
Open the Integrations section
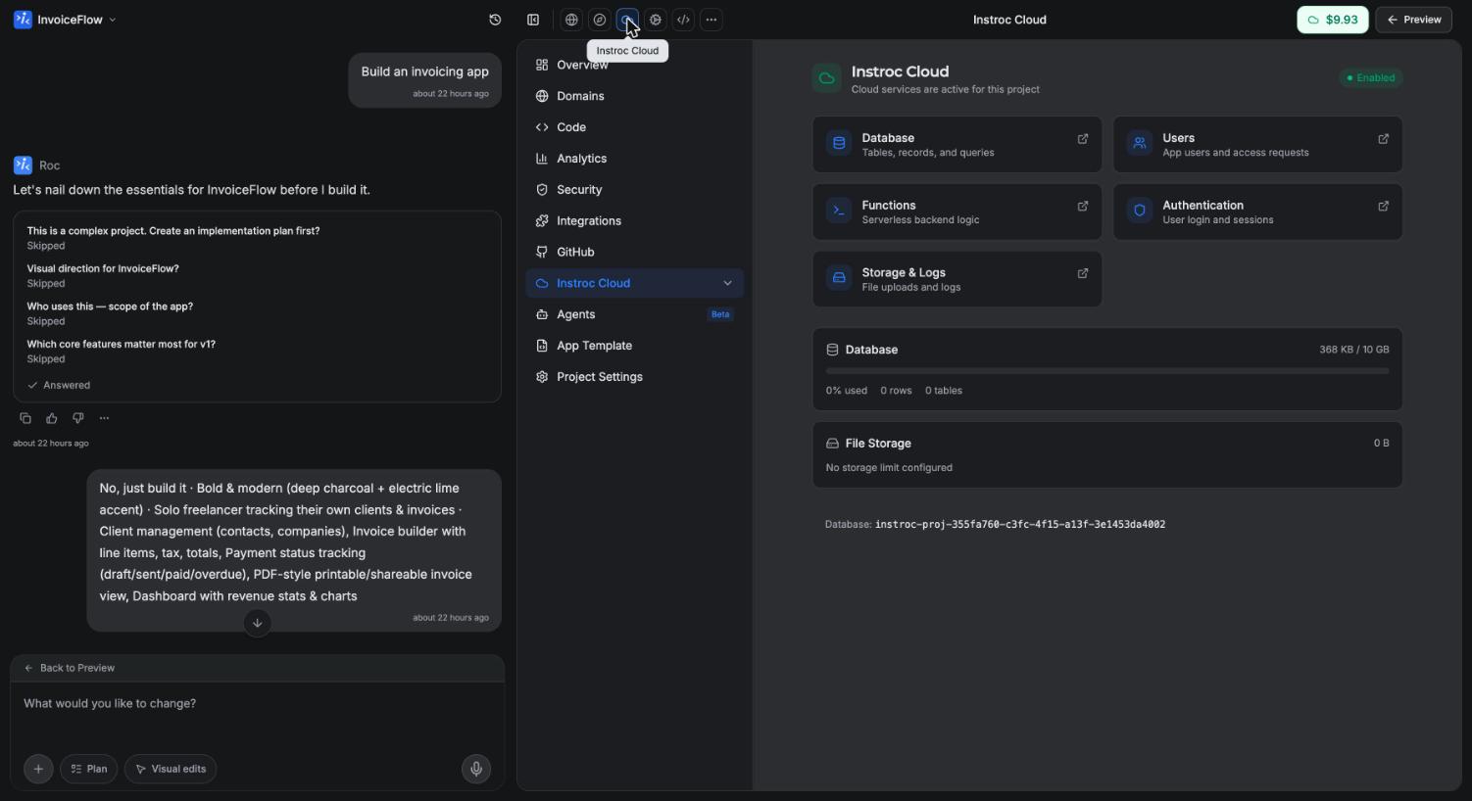[x=635, y=221]
